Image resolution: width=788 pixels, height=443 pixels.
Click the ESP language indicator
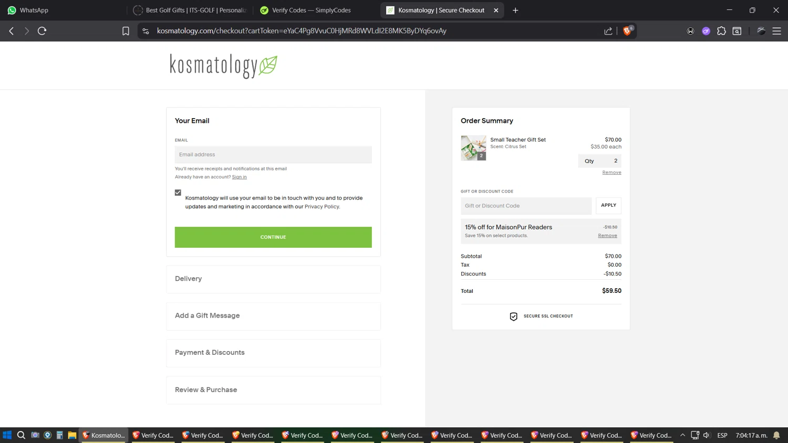coord(722,435)
